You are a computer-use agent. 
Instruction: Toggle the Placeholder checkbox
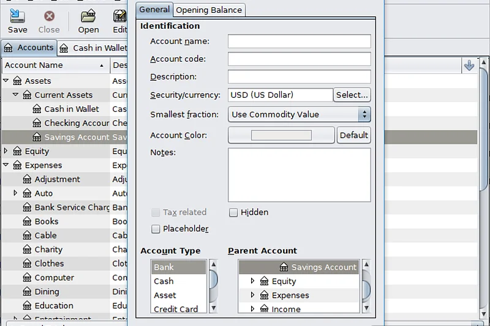156,229
